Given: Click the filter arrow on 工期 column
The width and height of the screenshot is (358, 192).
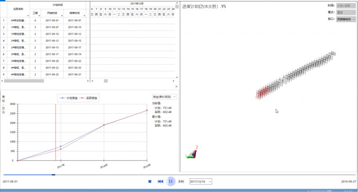Looking at the screenshot, I should 40,16.
